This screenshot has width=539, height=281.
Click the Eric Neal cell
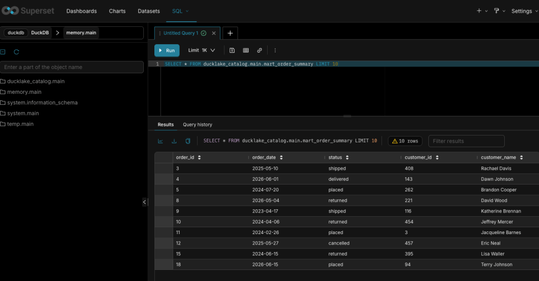[491, 243]
